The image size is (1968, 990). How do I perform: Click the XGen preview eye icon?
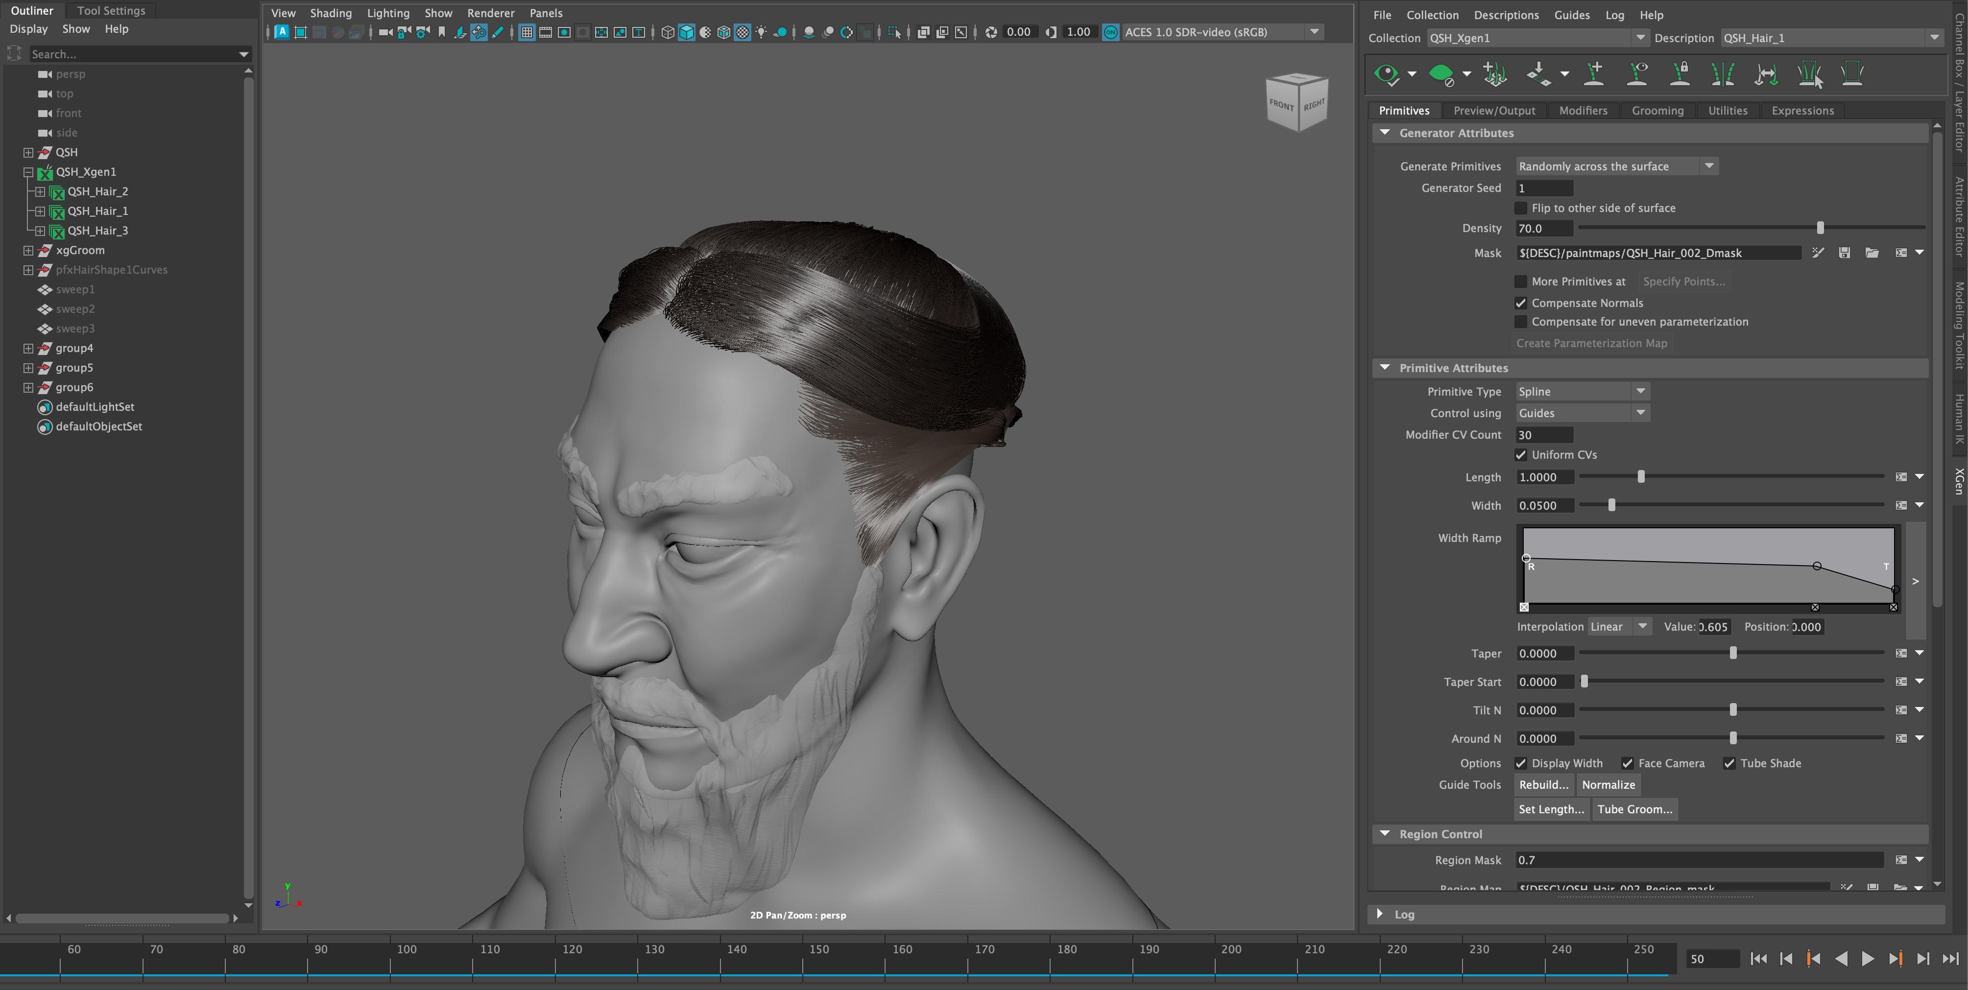[1386, 74]
